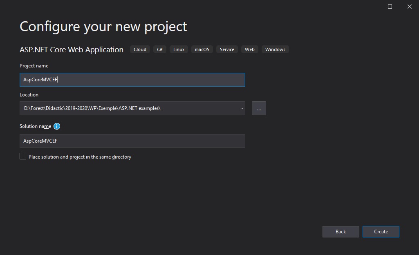Enable placing solution and project in same directory
The height and width of the screenshot is (255, 419).
(23, 157)
